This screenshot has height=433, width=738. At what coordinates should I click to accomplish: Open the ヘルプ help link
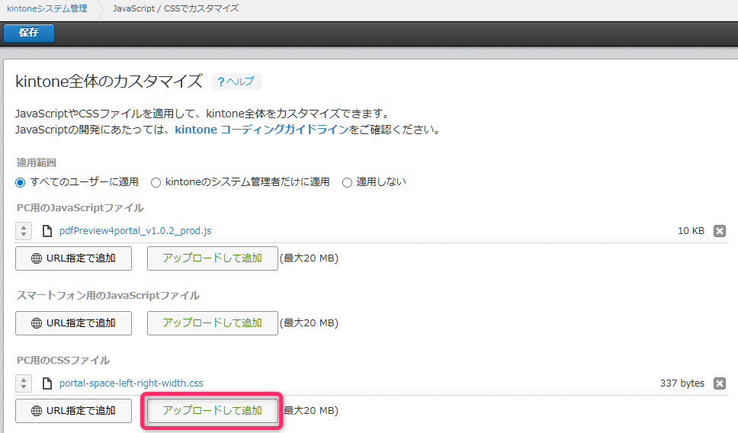[236, 82]
